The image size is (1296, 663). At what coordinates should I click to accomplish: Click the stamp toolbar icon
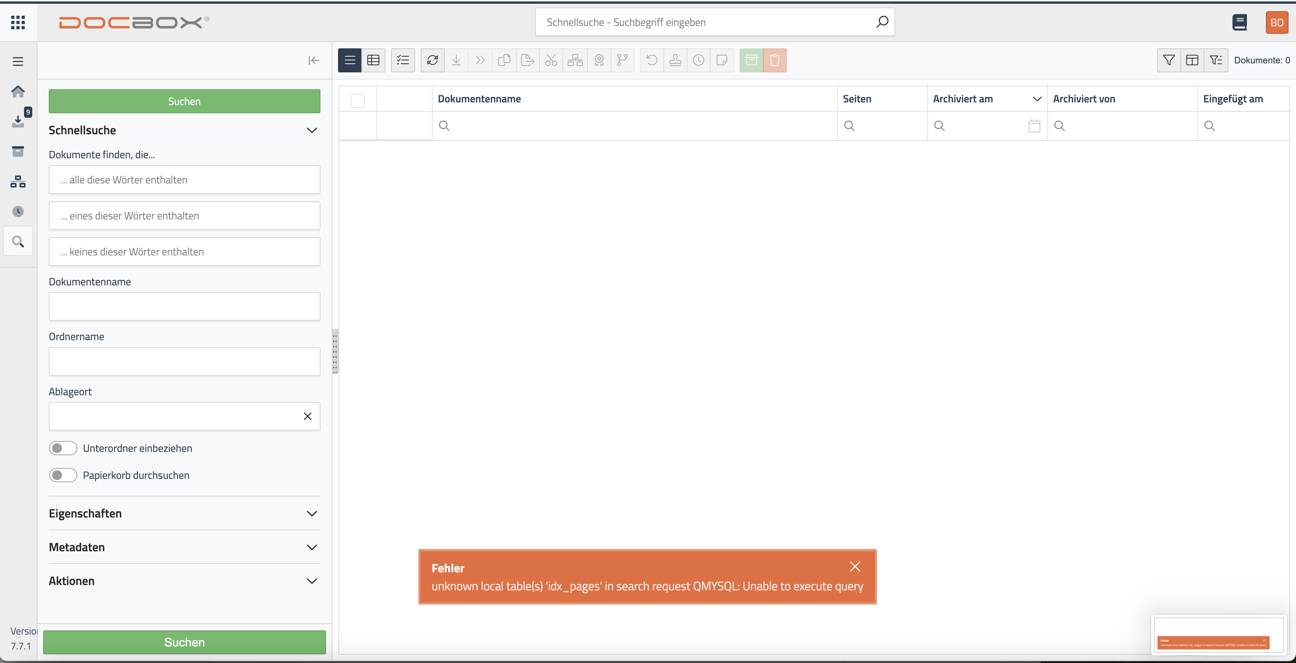click(x=675, y=60)
